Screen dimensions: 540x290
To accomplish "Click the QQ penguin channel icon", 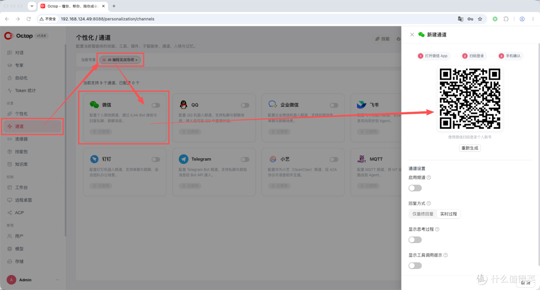I will 183,105.
